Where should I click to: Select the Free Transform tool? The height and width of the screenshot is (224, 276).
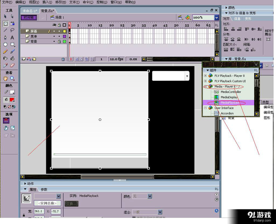[5, 24]
